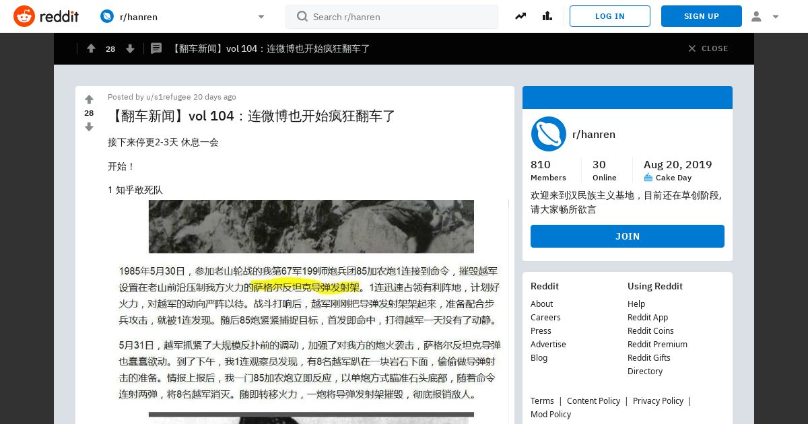808x424 pixels.
Task: Open the Terms link
Action: (542, 400)
